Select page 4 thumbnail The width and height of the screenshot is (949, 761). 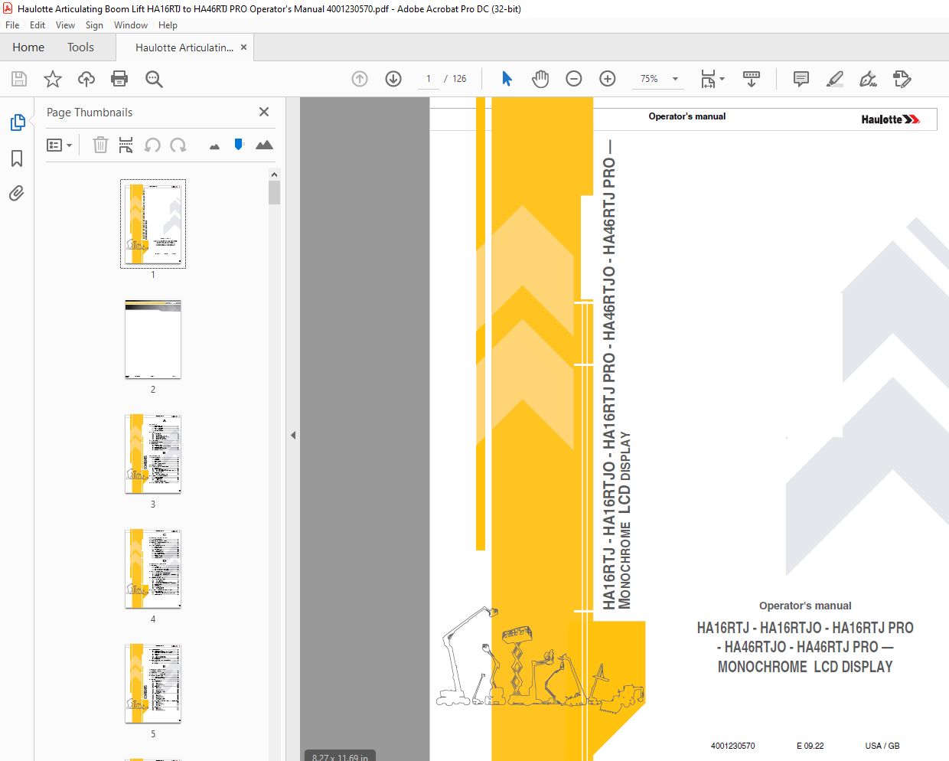(153, 569)
